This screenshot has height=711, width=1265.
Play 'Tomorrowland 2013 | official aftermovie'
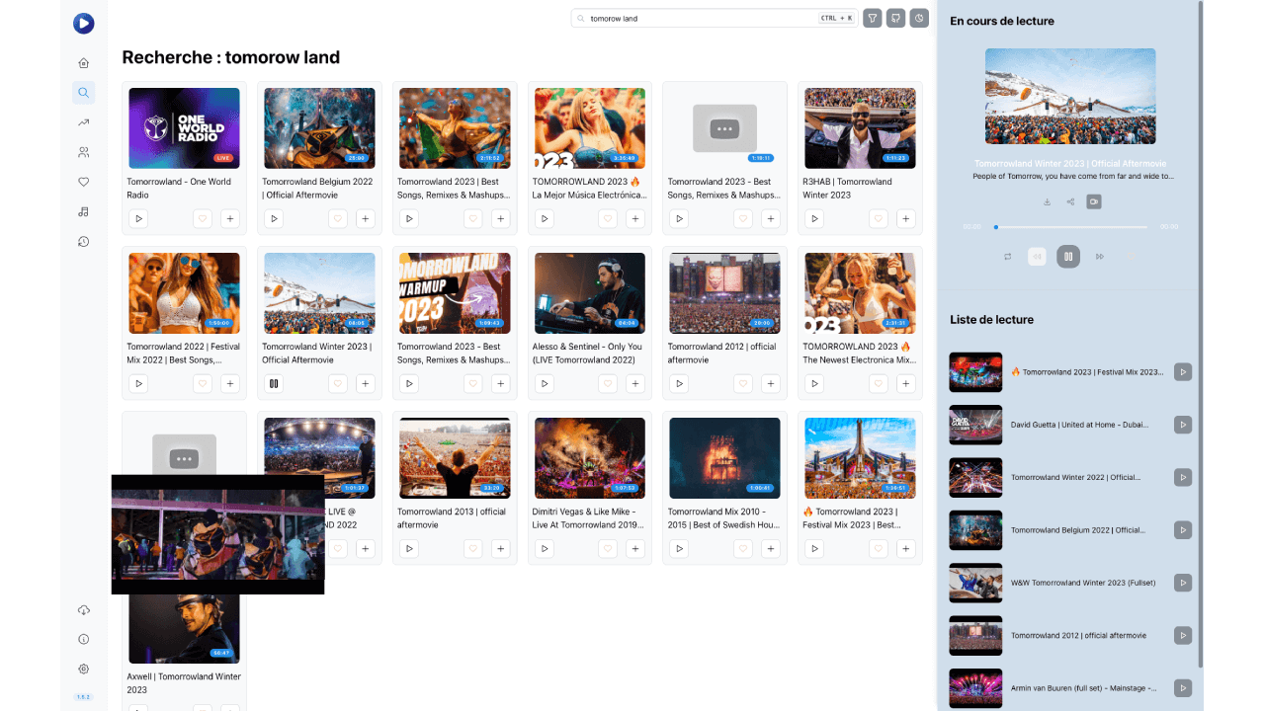(408, 548)
